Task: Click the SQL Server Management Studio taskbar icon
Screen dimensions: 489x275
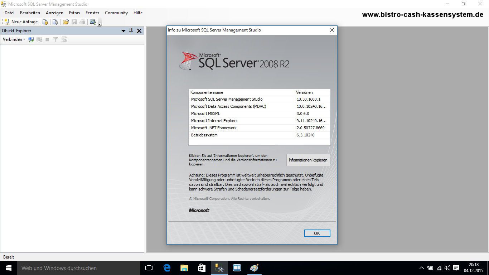Action: pyautogui.click(x=219, y=268)
